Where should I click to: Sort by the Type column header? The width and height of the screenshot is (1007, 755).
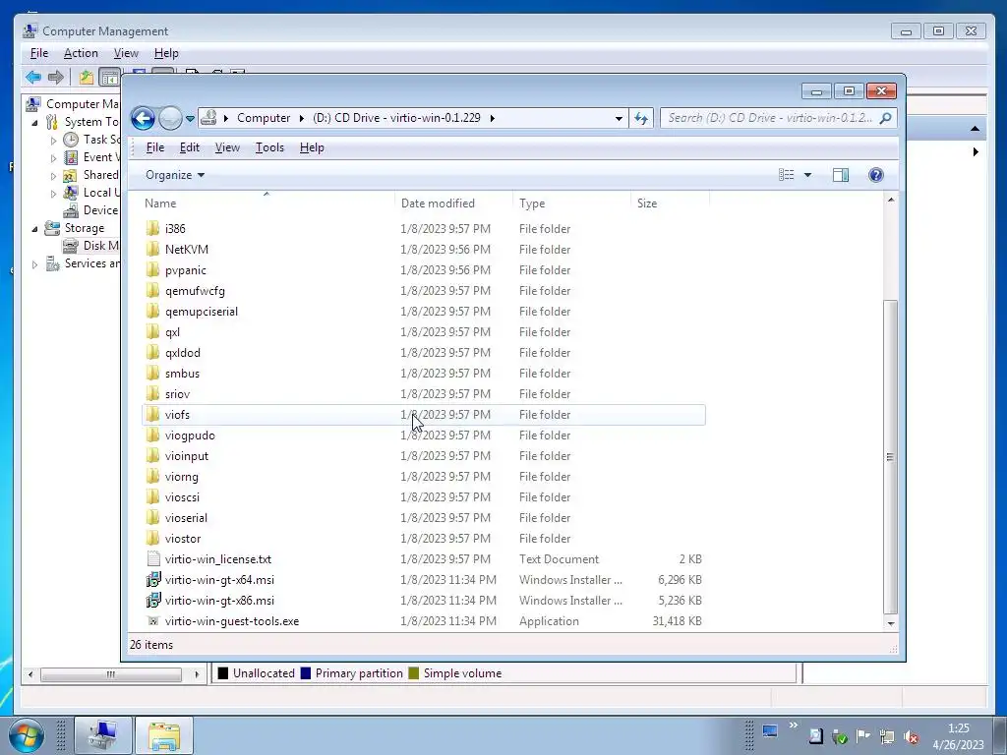[x=532, y=203]
